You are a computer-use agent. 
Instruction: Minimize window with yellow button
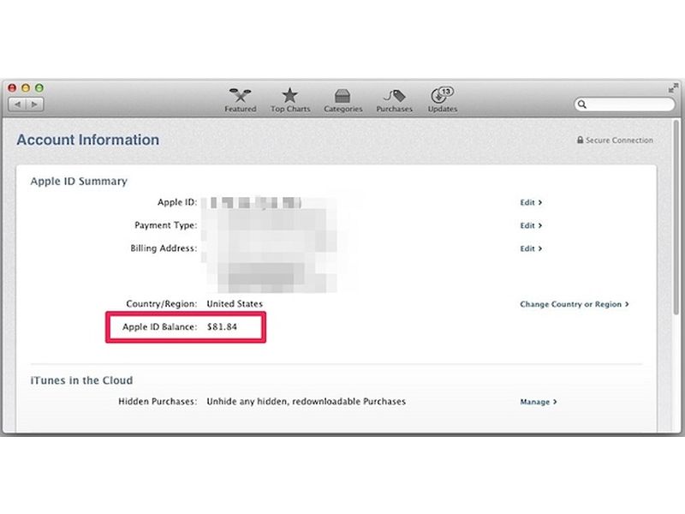[26, 88]
